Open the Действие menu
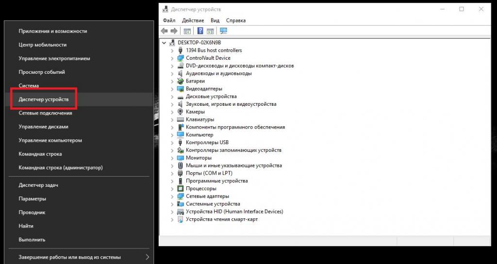The image size is (497, 264). pos(193,20)
